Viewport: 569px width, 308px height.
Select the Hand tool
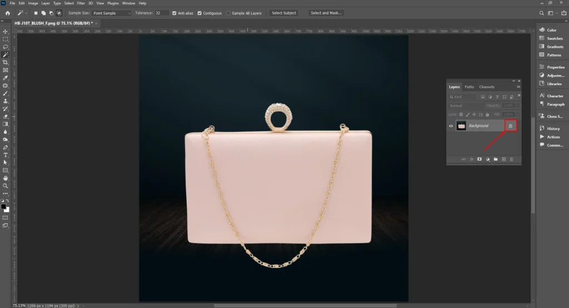[x=6, y=178]
